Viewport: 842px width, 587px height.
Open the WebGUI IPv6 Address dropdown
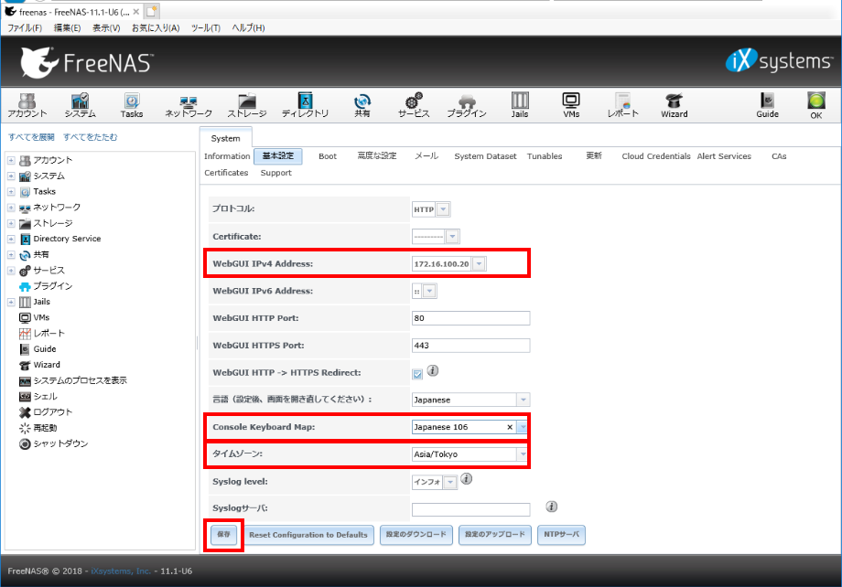[x=429, y=292]
